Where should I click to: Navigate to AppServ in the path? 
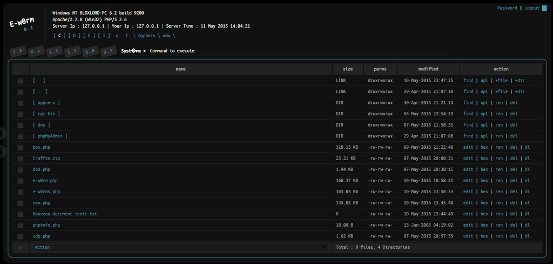pos(146,36)
